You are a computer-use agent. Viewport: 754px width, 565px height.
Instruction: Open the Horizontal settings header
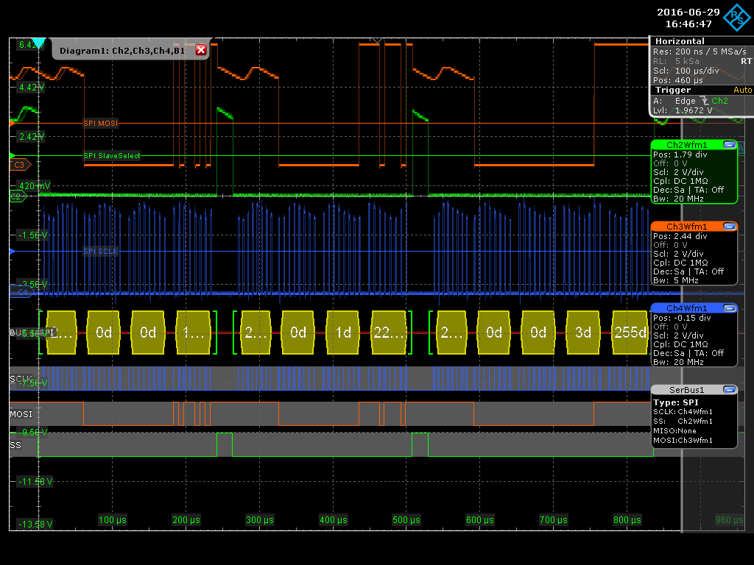tap(680, 41)
